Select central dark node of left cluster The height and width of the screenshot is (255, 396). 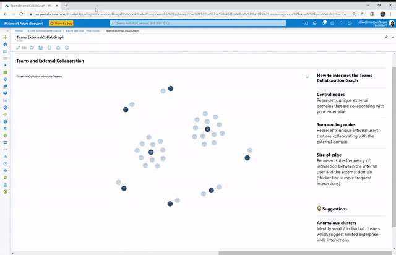[151, 152]
